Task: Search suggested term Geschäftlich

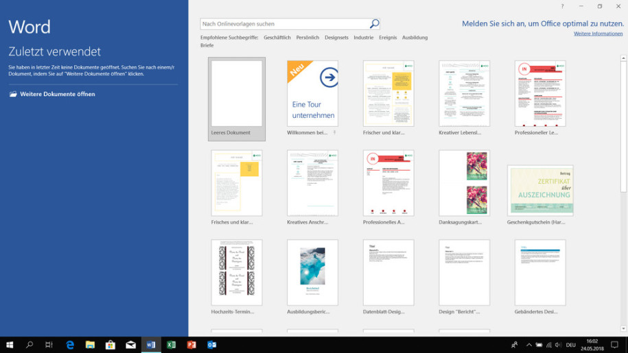Action: coord(277,38)
